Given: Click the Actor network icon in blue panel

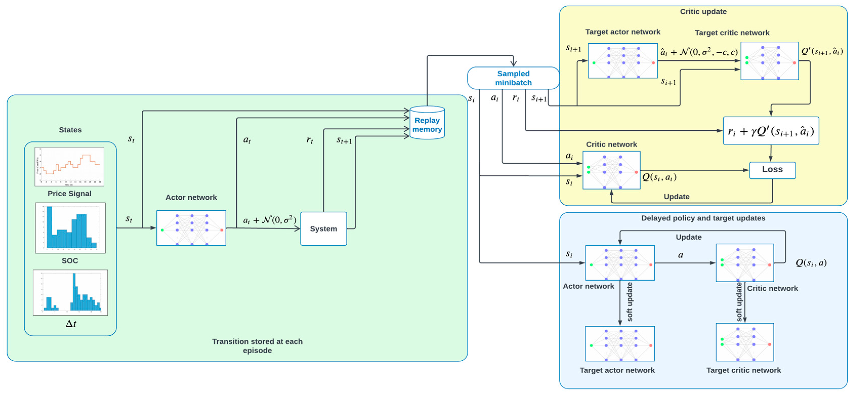Looking at the screenshot, I should pos(620,263).
